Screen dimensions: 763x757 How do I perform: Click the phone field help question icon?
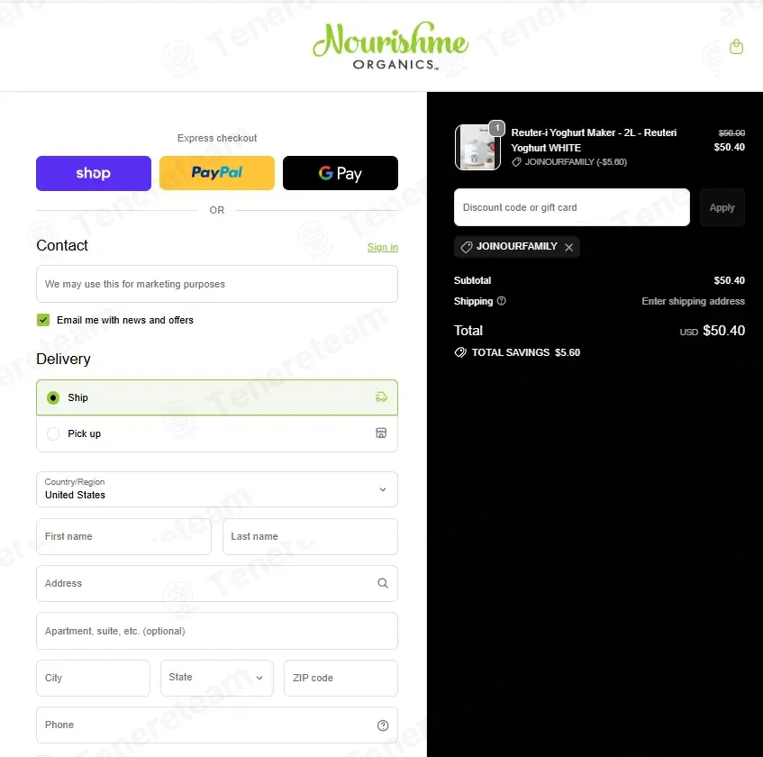click(x=383, y=725)
